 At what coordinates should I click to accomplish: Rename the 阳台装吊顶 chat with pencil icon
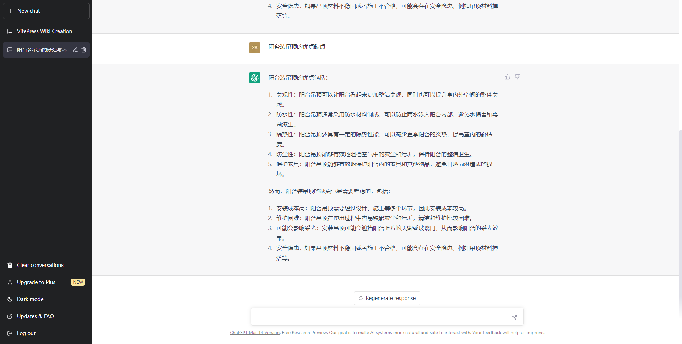[75, 50]
